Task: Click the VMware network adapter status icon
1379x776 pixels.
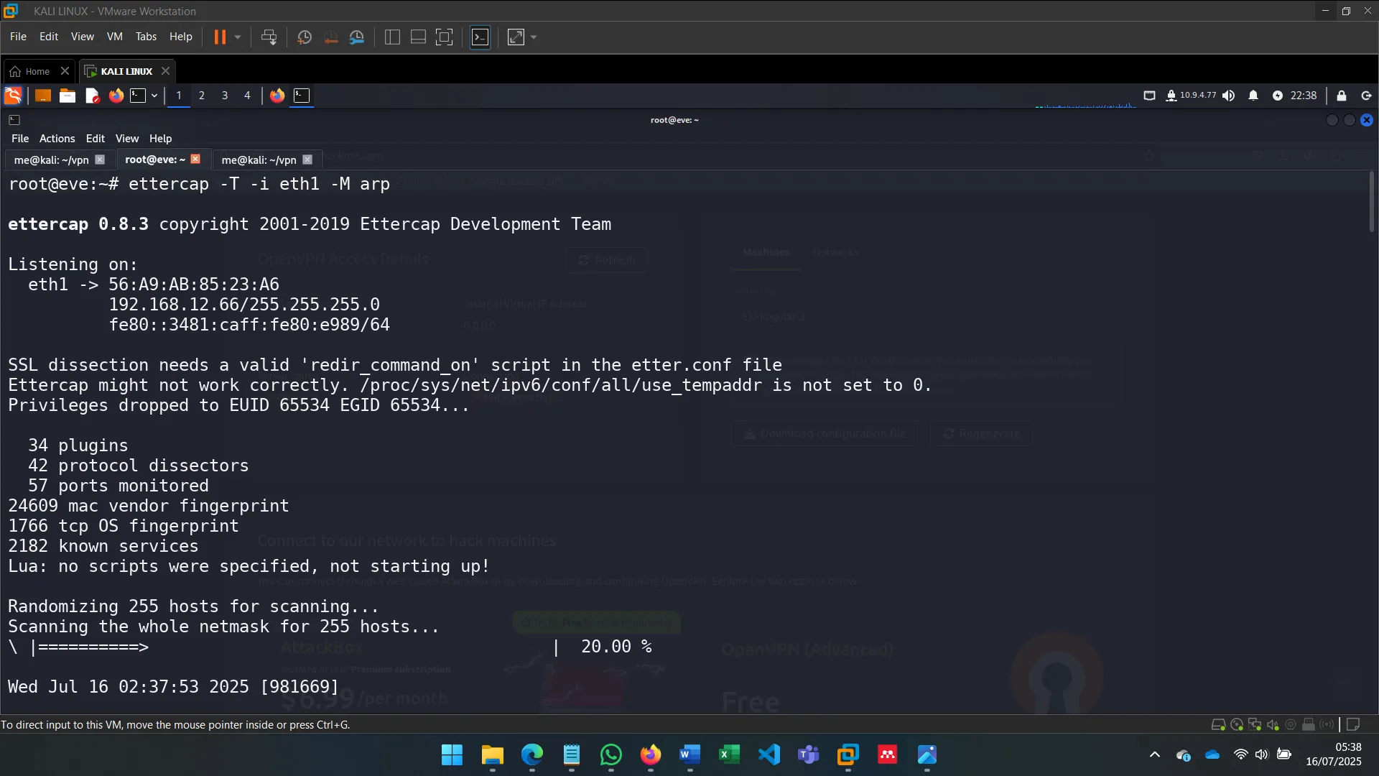Action: click(1255, 725)
